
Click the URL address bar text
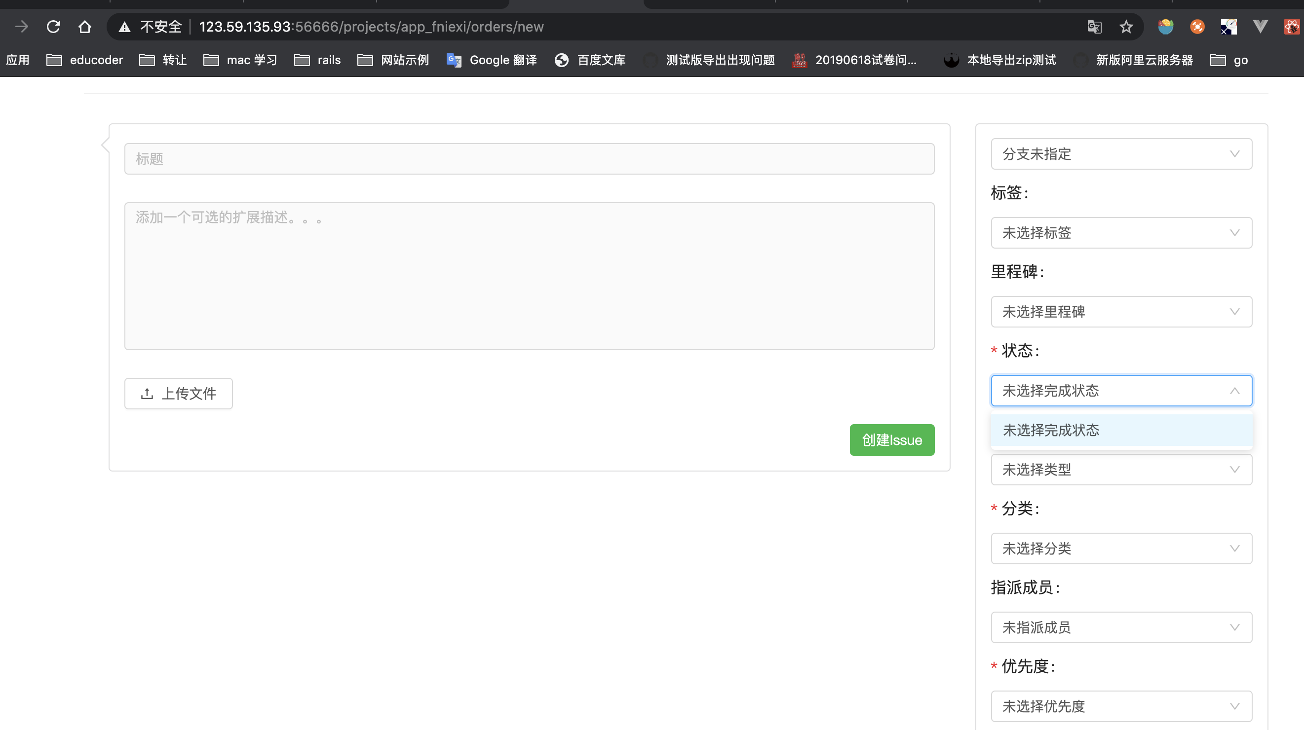[x=371, y=26]
